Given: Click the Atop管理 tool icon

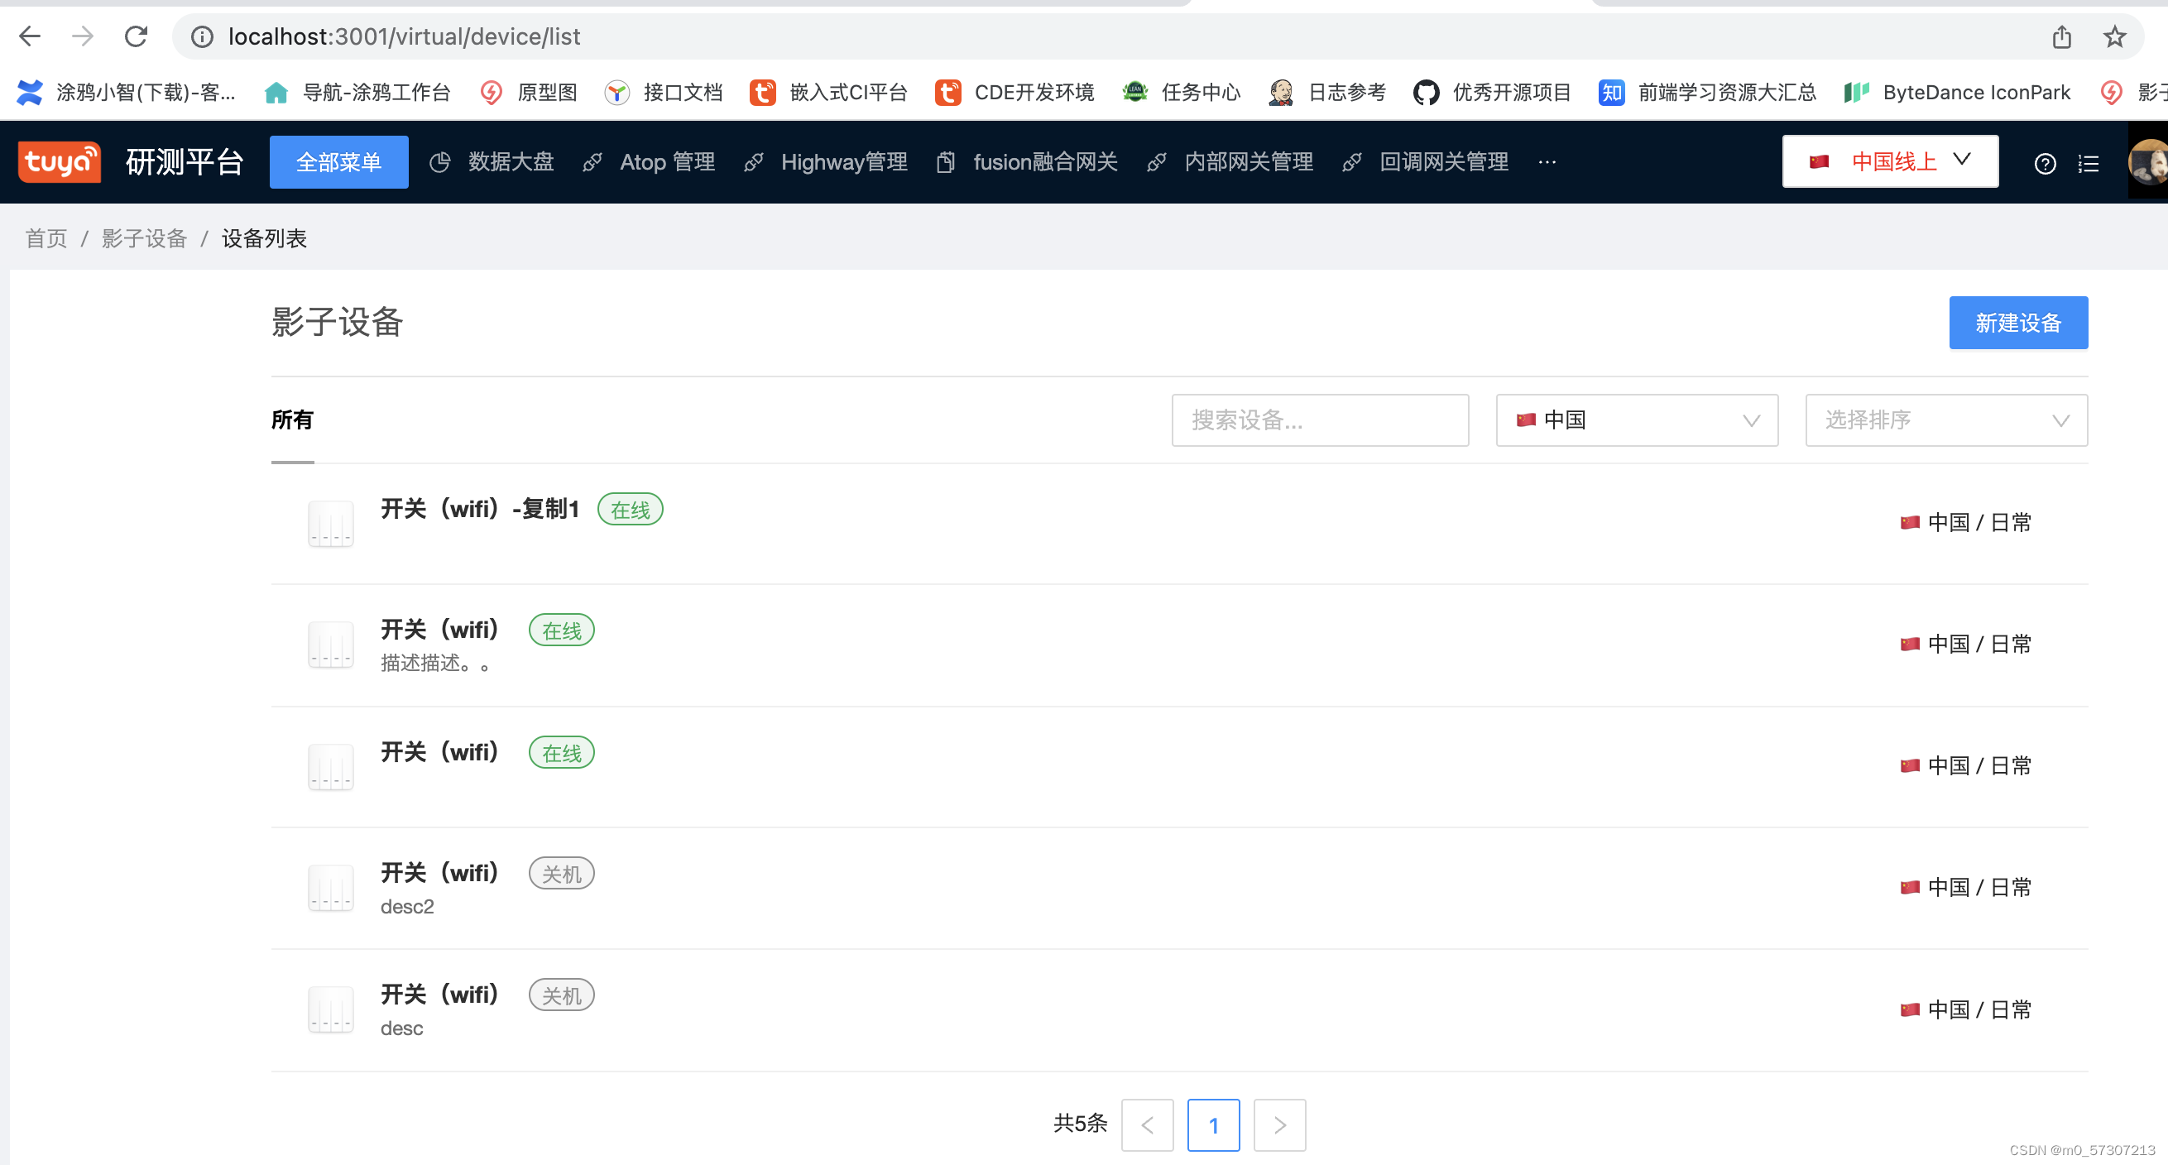Looking at the screenshot, I should pyautogui.click(x=592, y=161).
